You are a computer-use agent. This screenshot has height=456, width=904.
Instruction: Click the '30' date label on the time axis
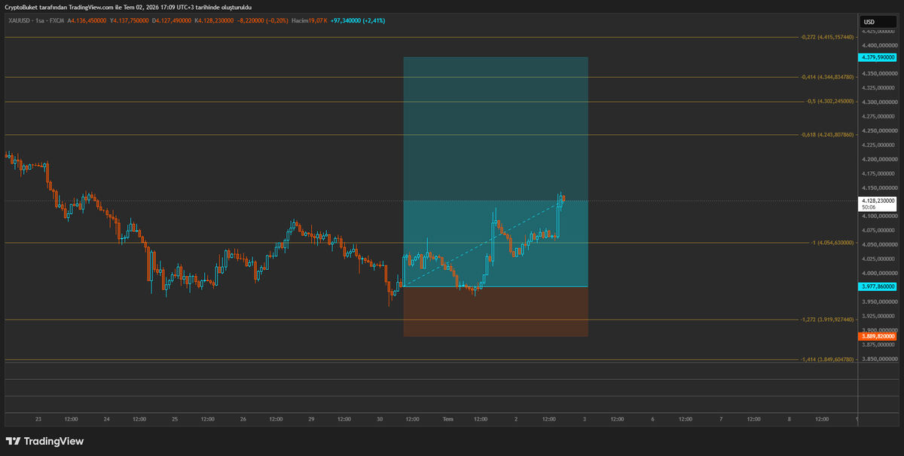point(380,418)
